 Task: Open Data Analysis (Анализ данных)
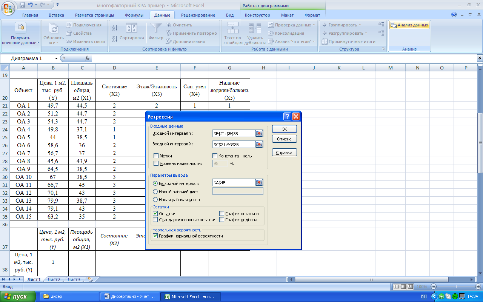click(x=409, y=25)
